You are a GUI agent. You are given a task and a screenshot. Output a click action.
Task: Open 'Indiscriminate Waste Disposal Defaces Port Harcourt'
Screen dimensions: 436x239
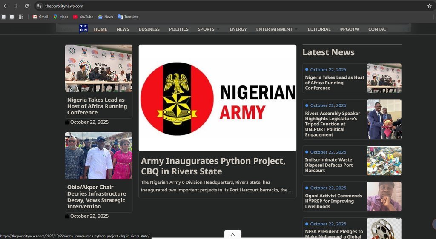[329, 165]
